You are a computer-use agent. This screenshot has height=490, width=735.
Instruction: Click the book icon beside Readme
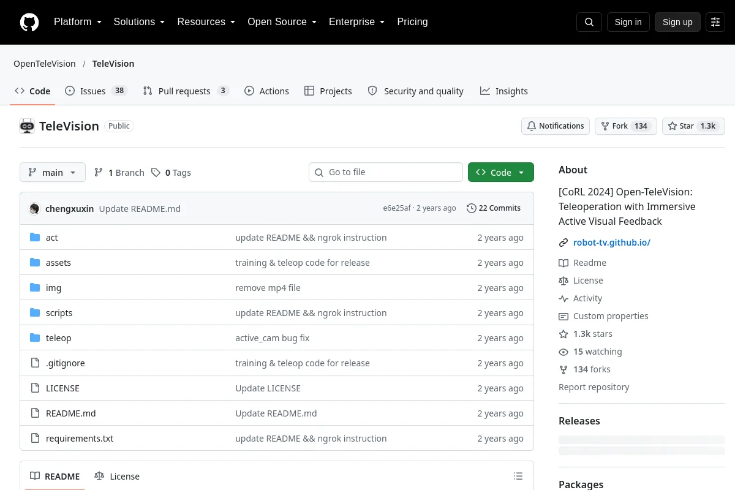click(x=563, y=263)
